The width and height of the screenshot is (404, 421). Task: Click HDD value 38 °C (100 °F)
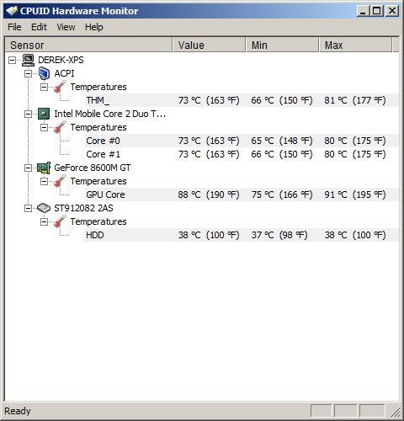[209, 235]
